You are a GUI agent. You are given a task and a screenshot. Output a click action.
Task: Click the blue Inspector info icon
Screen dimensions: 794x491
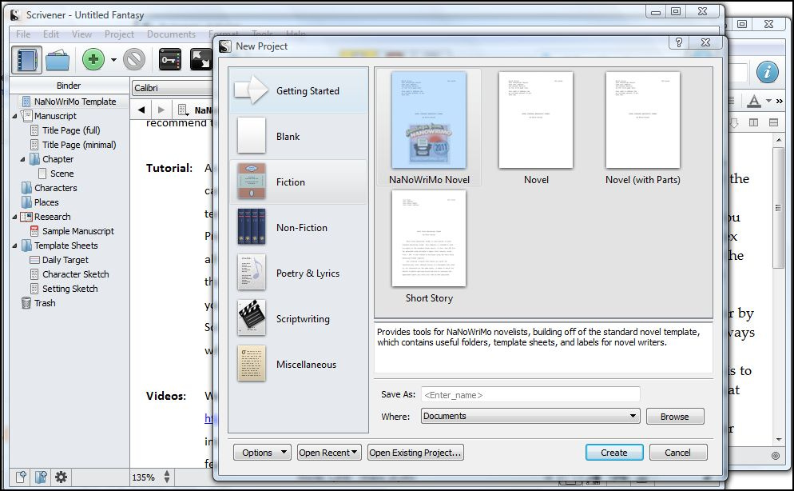(x=767, y=71)
